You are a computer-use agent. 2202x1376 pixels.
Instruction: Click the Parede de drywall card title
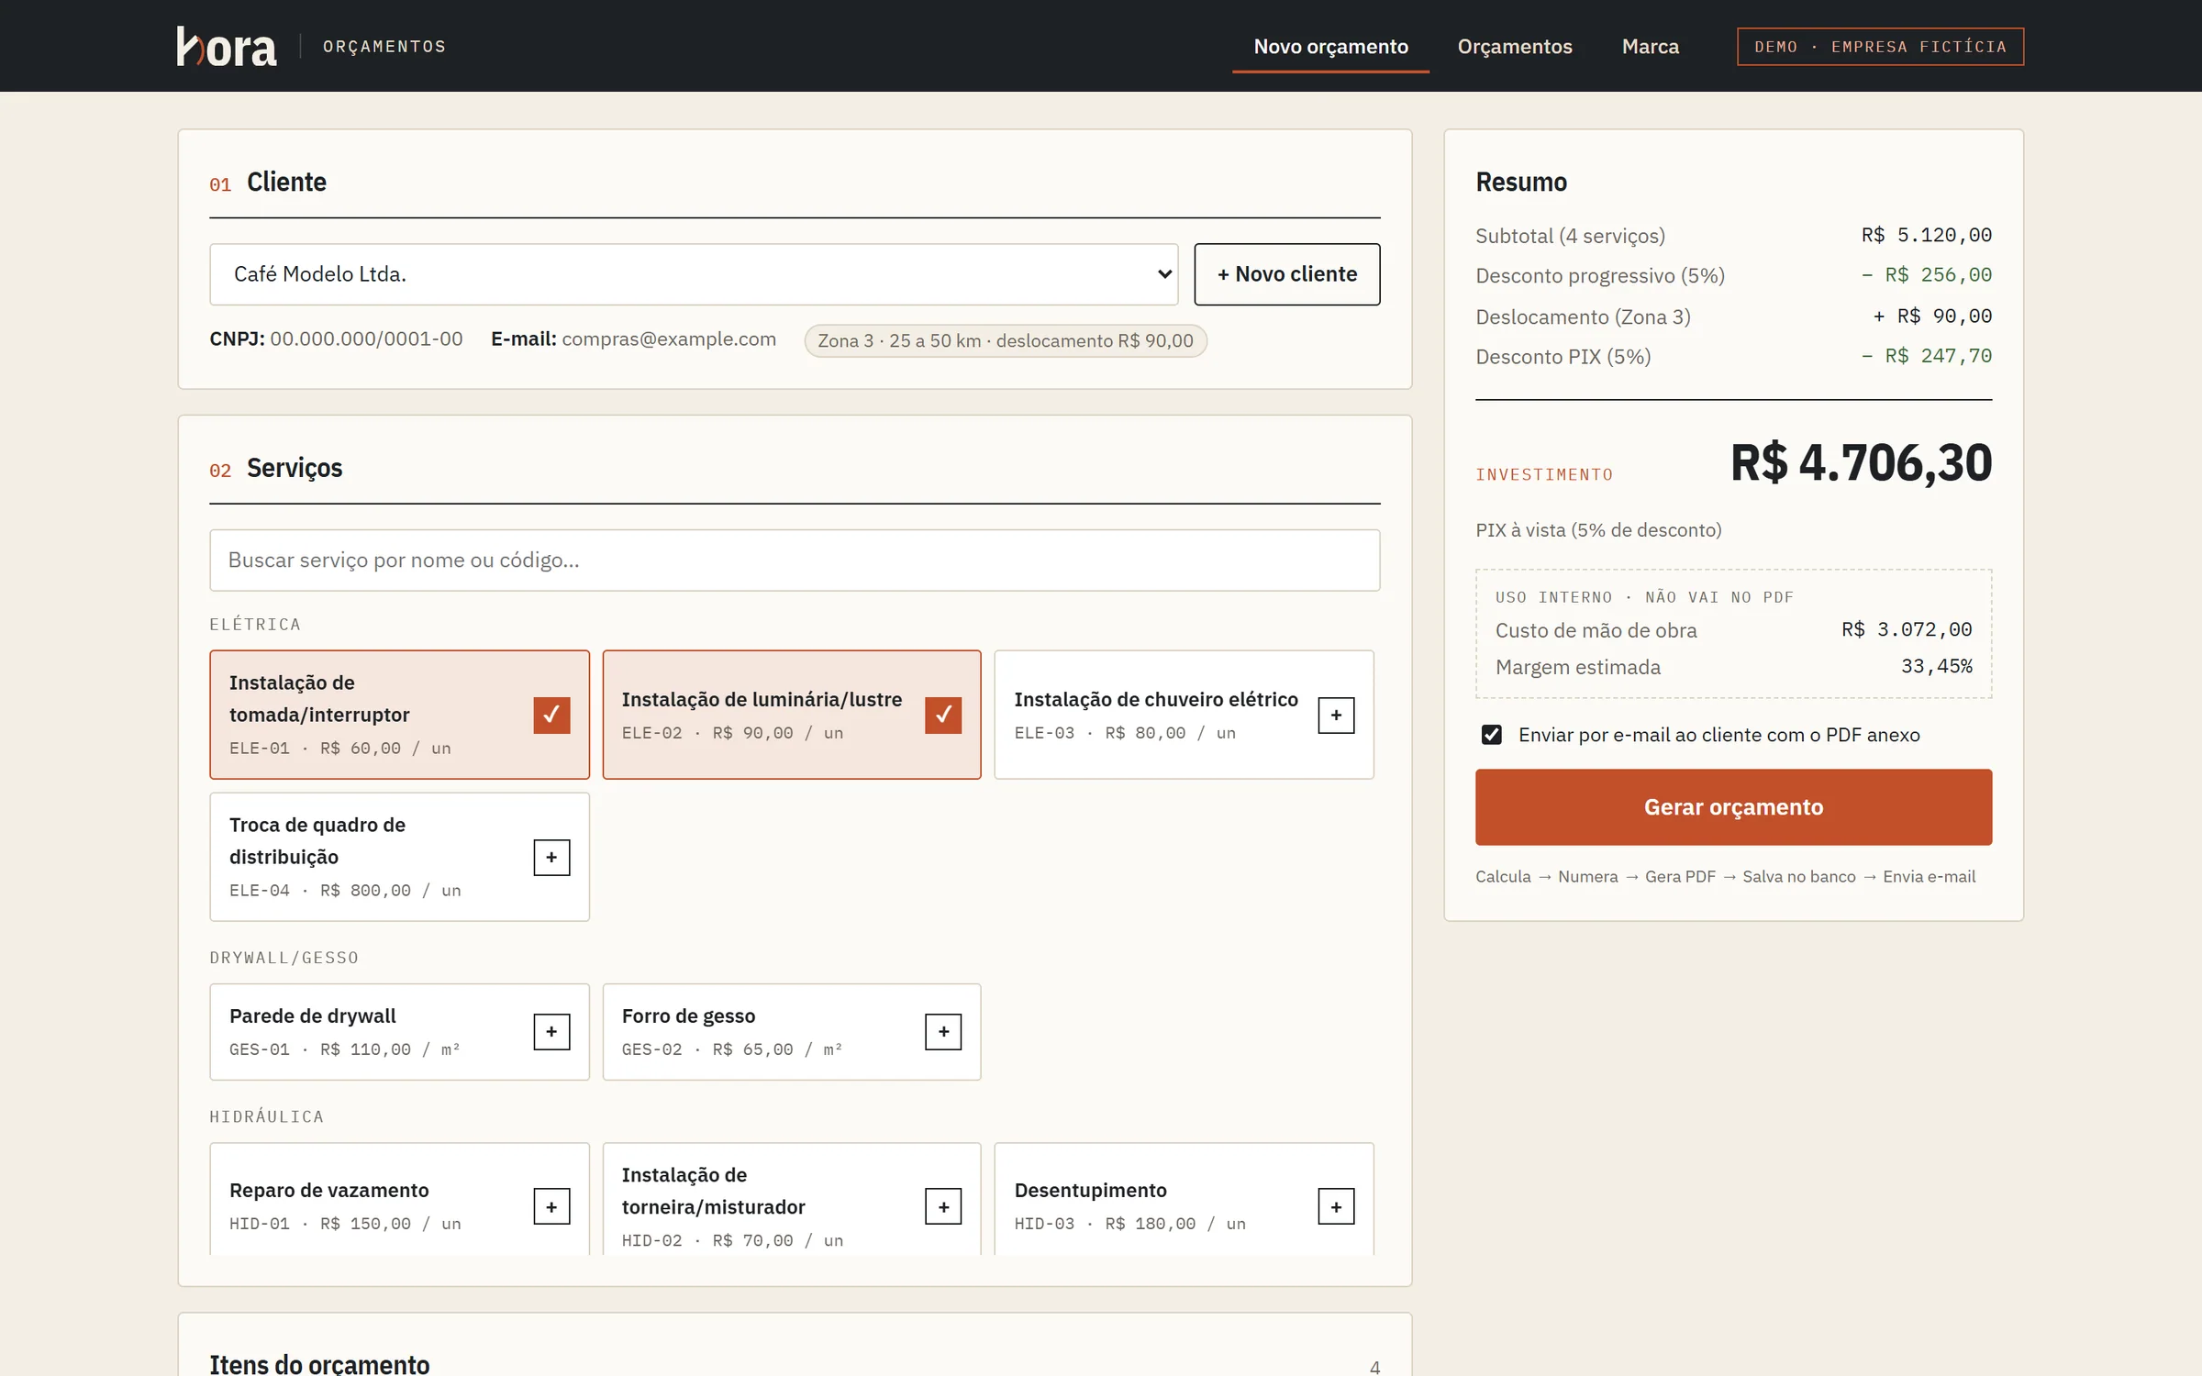pos(313,1016)
